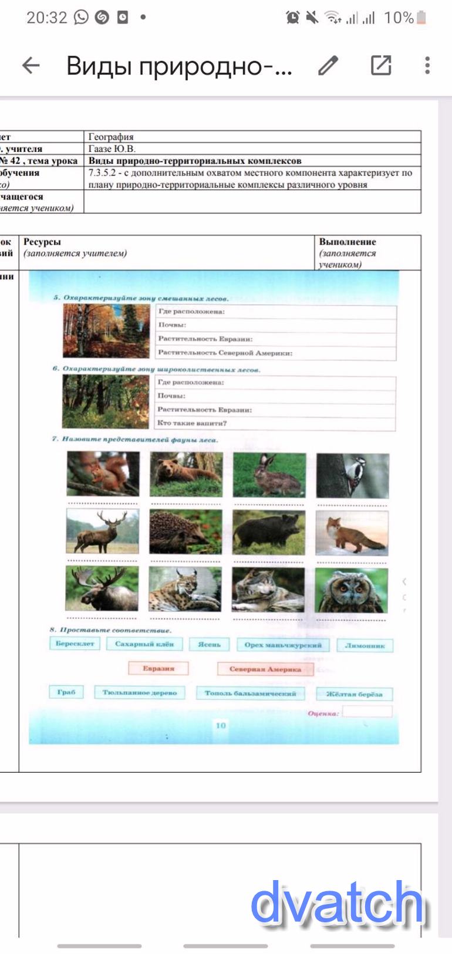Image resolution: width=452 pixels, height=954 pixels.
Task: Tap the pencil edit icon
Action: pos(328,65)
